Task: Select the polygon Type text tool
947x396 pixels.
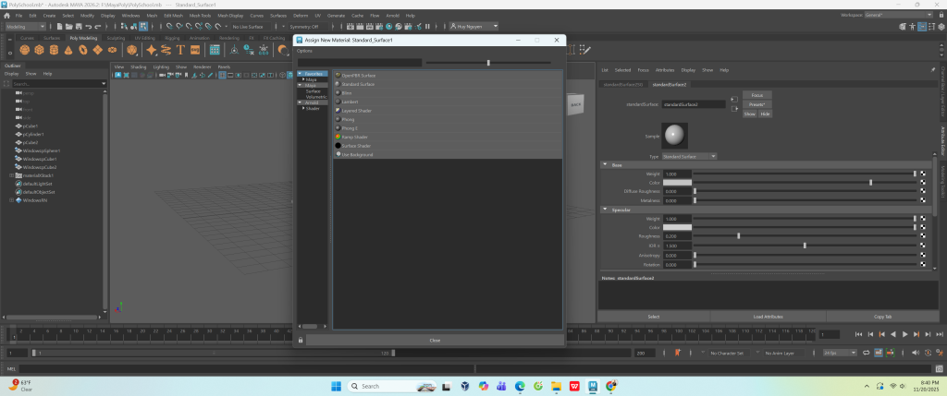Action: (x=181, y=50)
